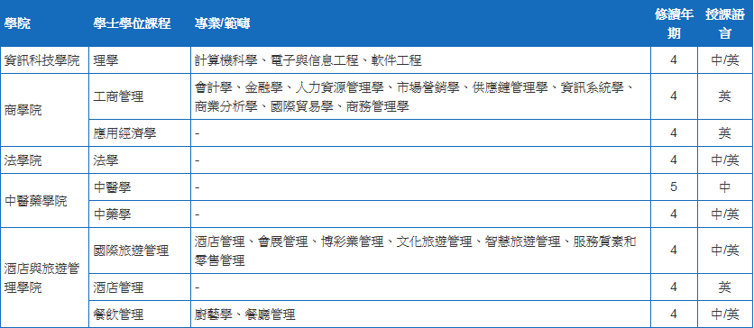Click the 專業/範疇 column header
Viewport: 754px width, 328px height.
tap(420, 23)
